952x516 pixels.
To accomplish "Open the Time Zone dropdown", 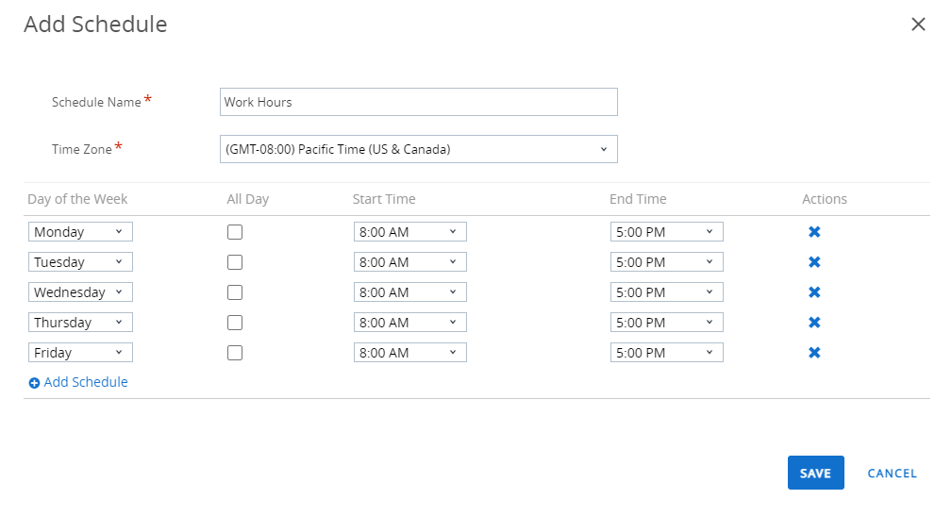I will pyautogui.click(x=418, y=149).
